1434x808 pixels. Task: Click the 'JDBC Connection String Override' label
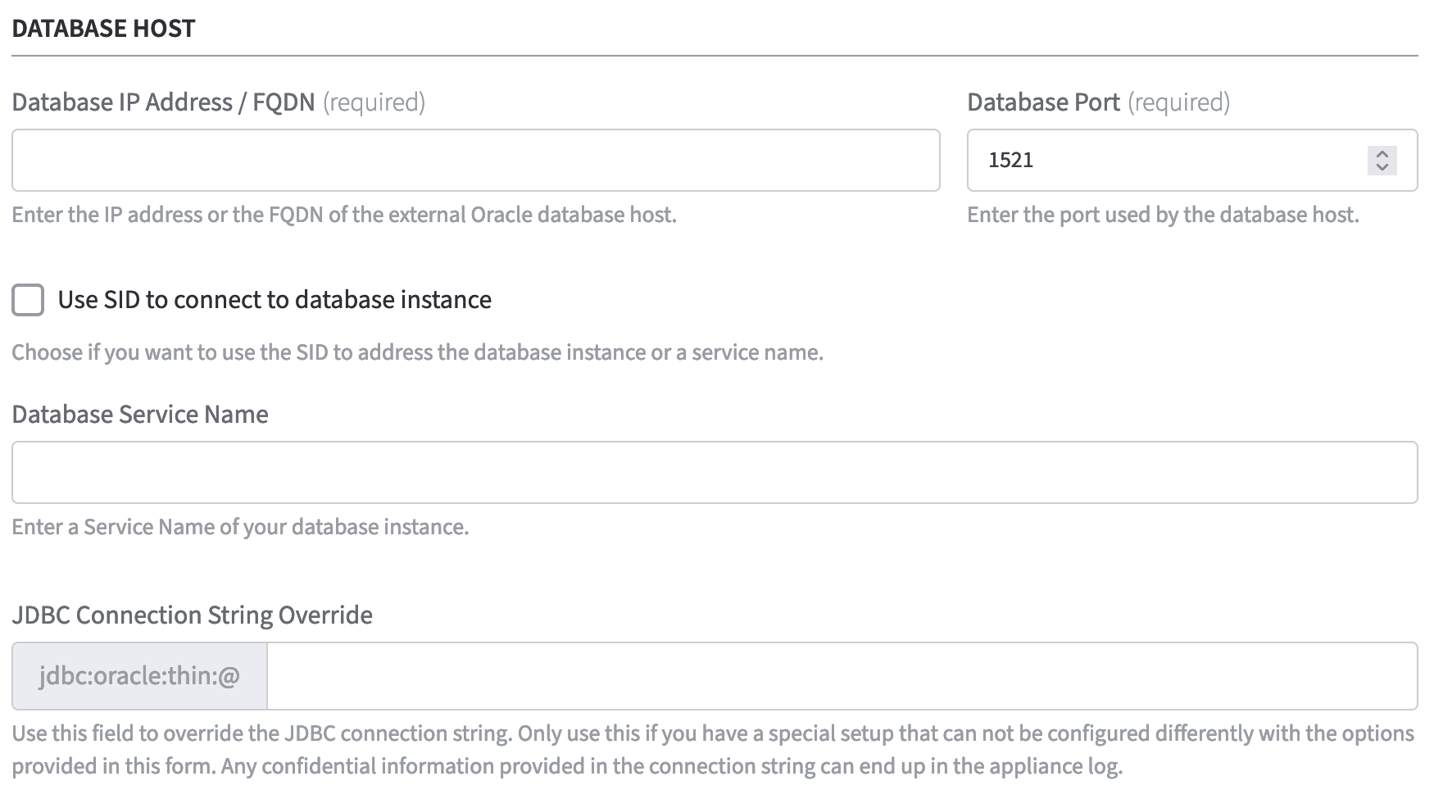tap(192, 615)
